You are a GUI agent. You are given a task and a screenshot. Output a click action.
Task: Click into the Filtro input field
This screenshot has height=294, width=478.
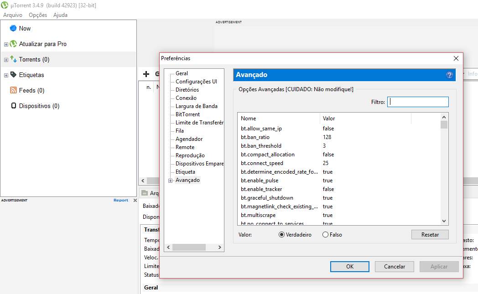pyautogui.click(x=418, y=102)
